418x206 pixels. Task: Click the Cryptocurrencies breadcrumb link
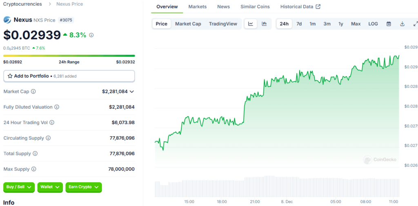pyautogui.click(x=22, y=4)
